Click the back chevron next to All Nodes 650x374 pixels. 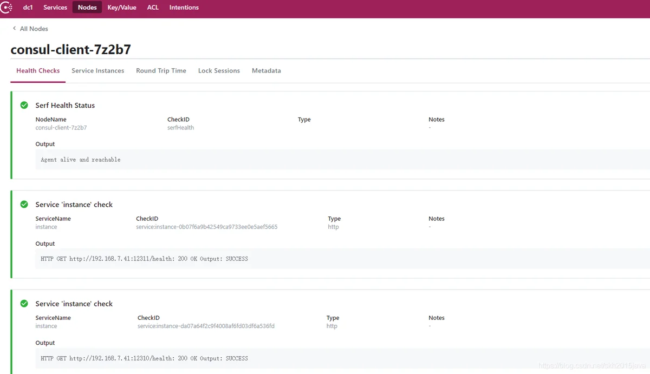click(14, 29)
